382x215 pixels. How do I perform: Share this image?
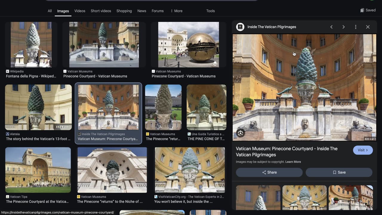(x=269, y=172)
